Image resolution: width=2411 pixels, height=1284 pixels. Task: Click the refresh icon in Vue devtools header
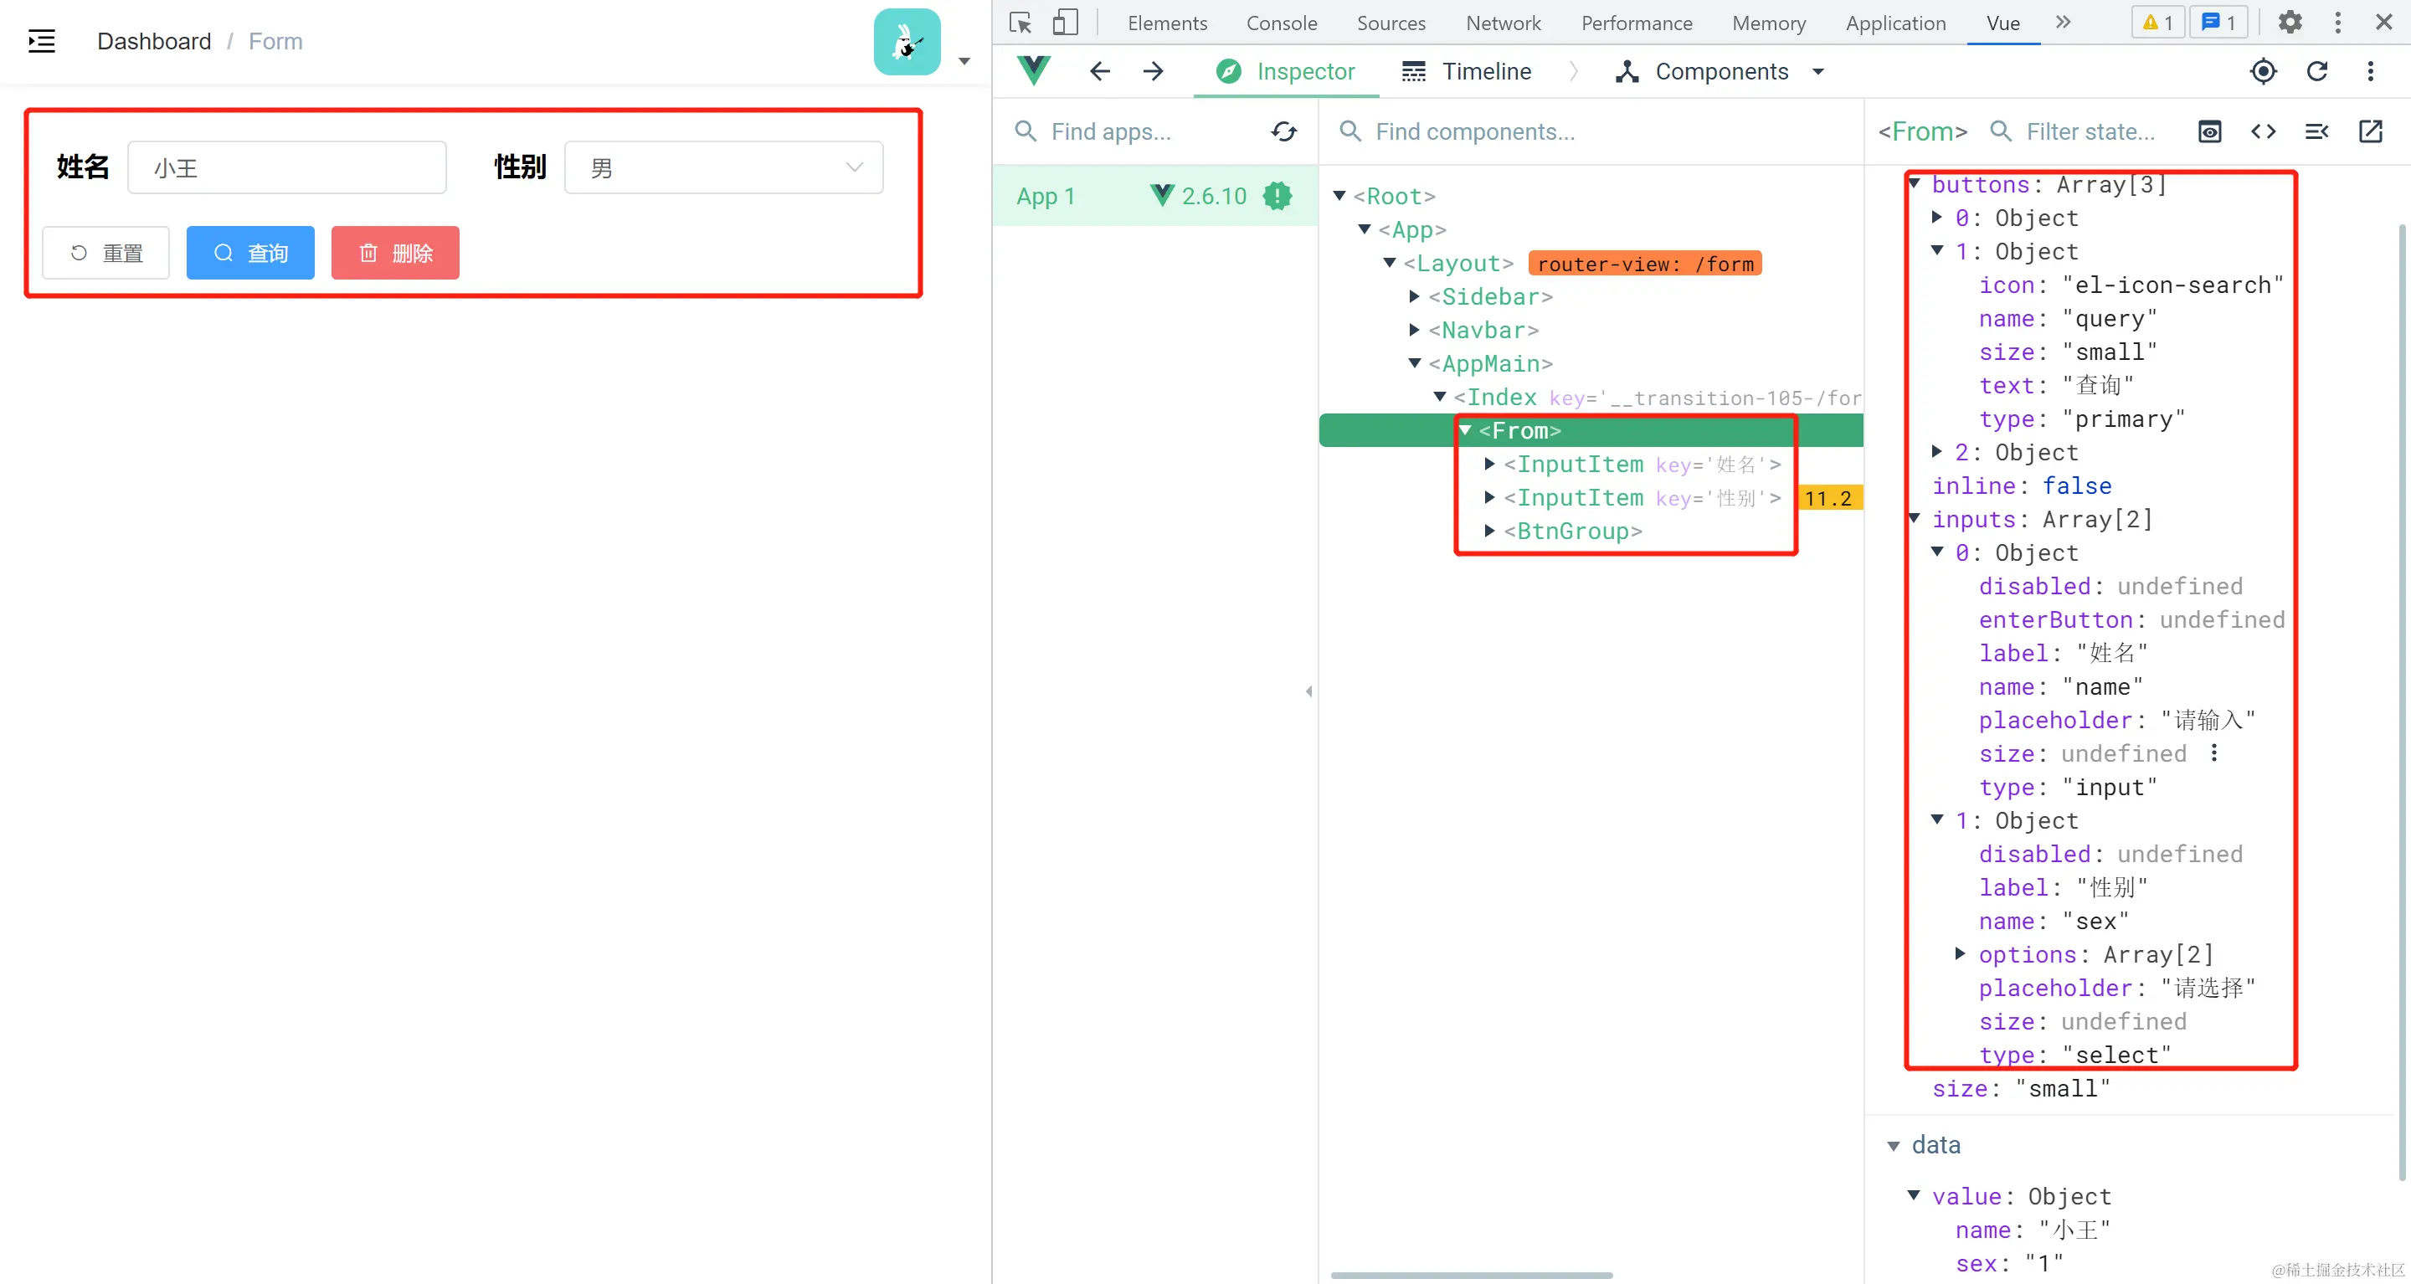(x=2317, y=71)
